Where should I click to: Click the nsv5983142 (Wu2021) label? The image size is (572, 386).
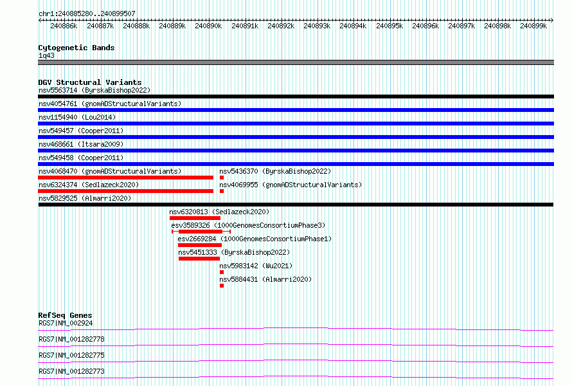tap(256, 266)
